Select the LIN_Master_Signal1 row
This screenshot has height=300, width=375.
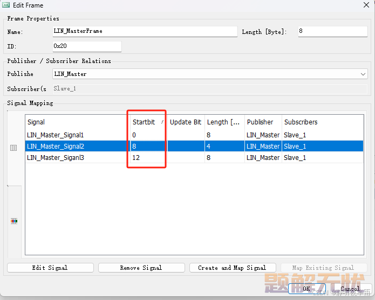194,135
